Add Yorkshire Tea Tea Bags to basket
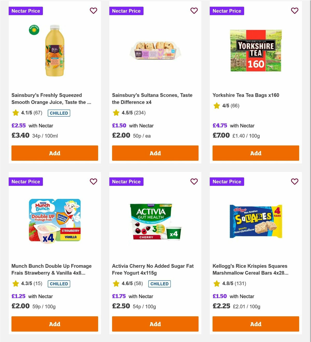This screenshot has height=342, width=311. pos(256,153)
